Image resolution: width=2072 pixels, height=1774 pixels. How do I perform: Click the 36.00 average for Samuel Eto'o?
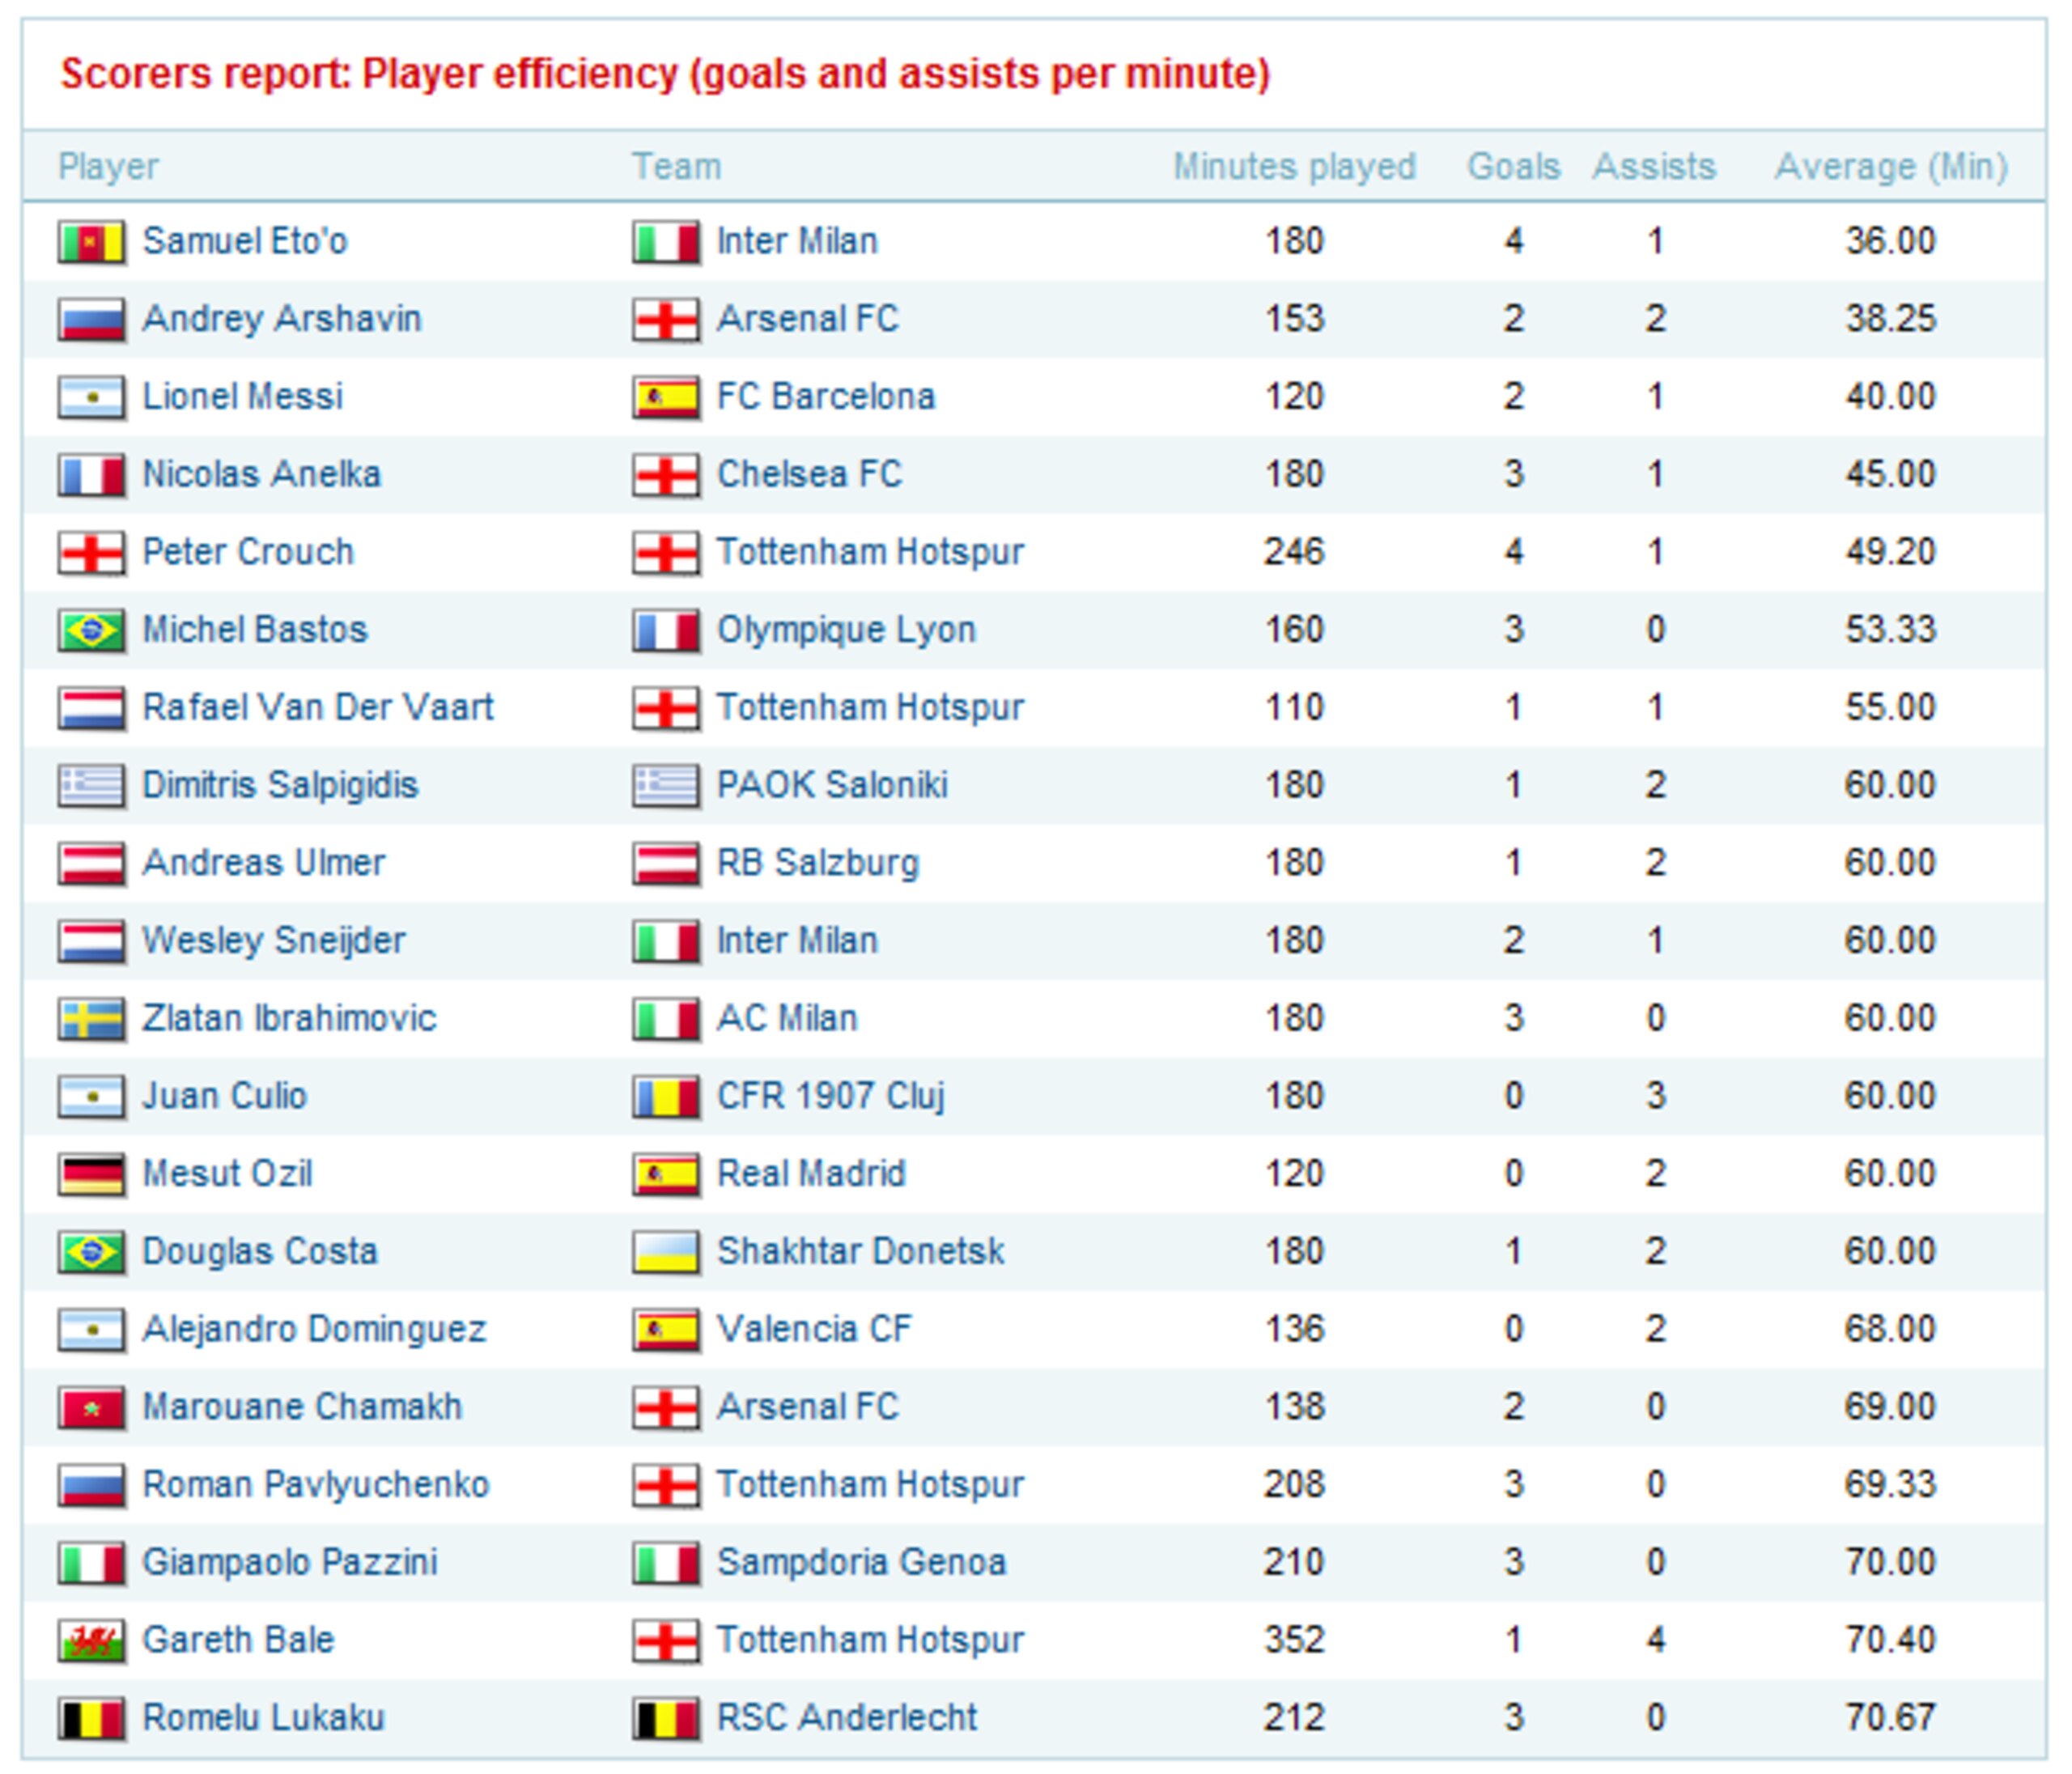tap(1890, 241)
